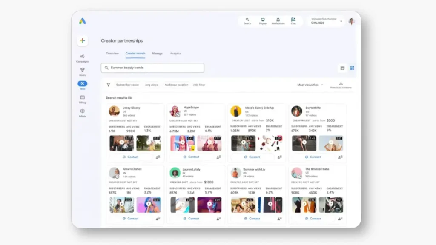Switch to the Manage tab

(157, 53)
